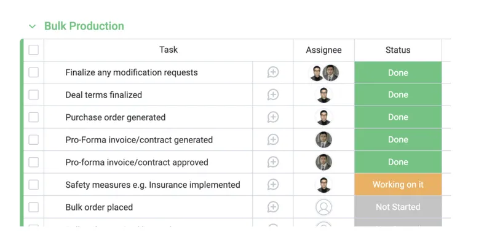
Task: Click the assignee avatar for Deal terms finalized
Action: (324, 95)
